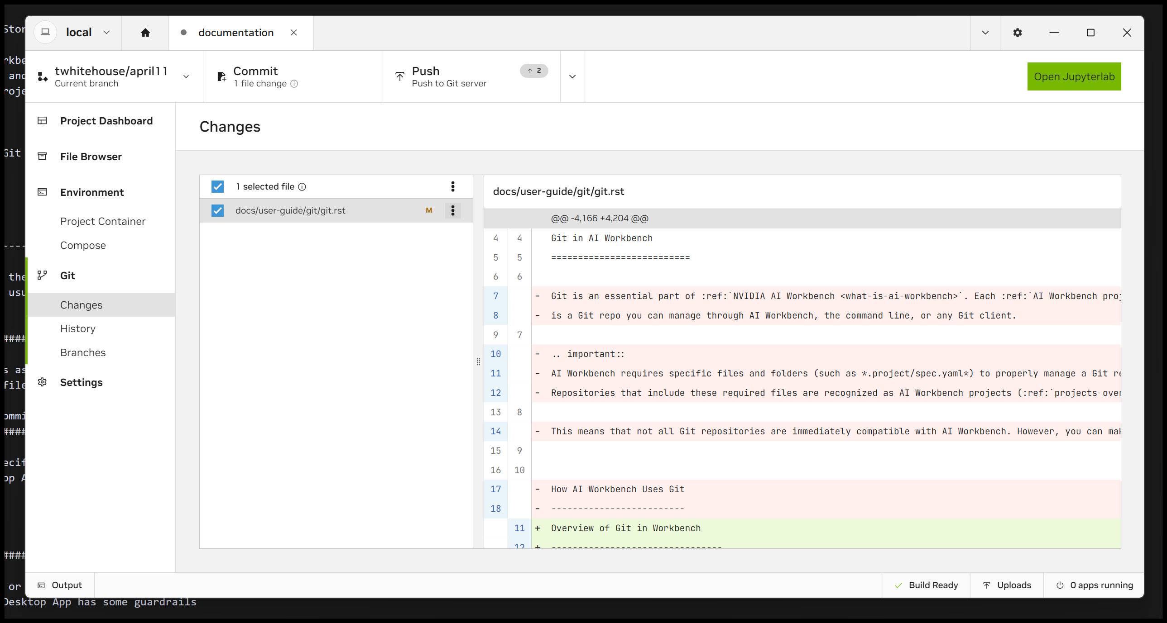This screenshot has height=623, width=1167.
Task: Open the three-dot menu for selected files
Action: 452,186
